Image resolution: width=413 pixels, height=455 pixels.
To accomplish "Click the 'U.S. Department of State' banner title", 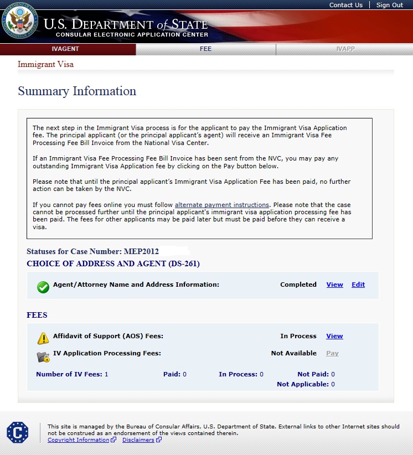I will click(126, 24).
